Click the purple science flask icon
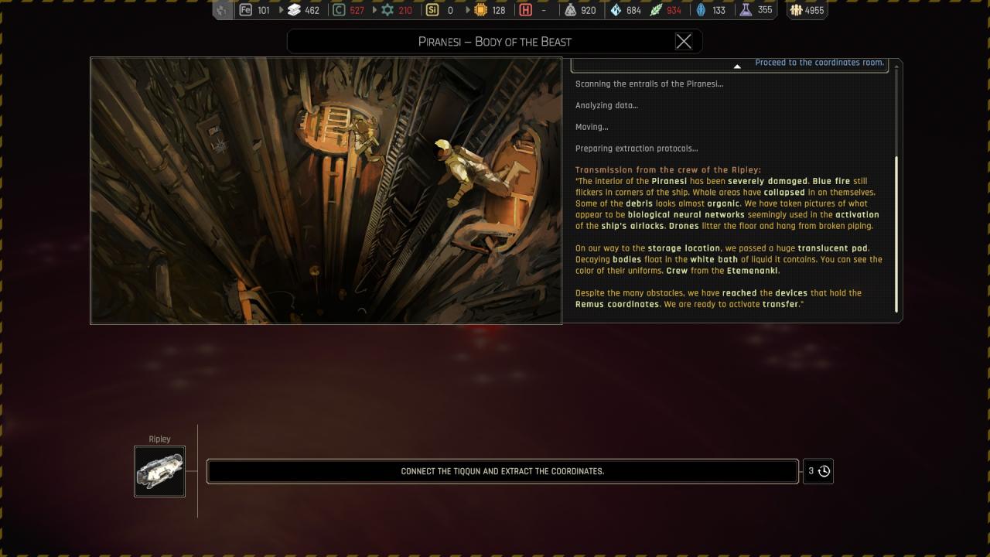990x557 pixels. (x=746, y=10)
